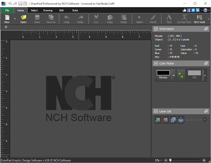Click the Twitter share icon
Image resolution: width=211 pixels, height=163 pixels.
(193, 10)
